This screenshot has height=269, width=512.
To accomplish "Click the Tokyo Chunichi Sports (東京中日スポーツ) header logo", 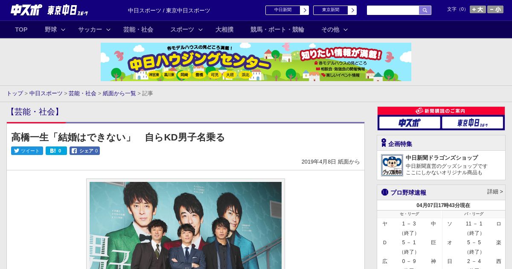I will coord(68,10).
